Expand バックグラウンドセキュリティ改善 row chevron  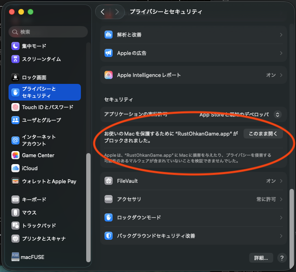coord(281,236)
